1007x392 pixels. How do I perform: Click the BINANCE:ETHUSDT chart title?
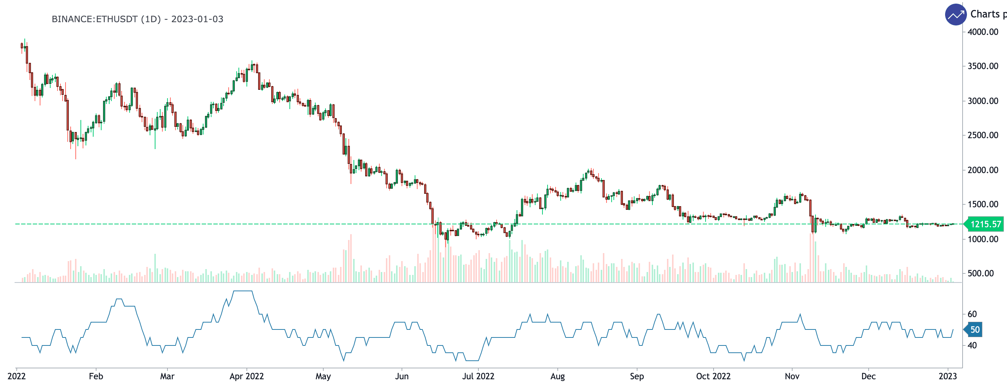(x=137, y=19)
